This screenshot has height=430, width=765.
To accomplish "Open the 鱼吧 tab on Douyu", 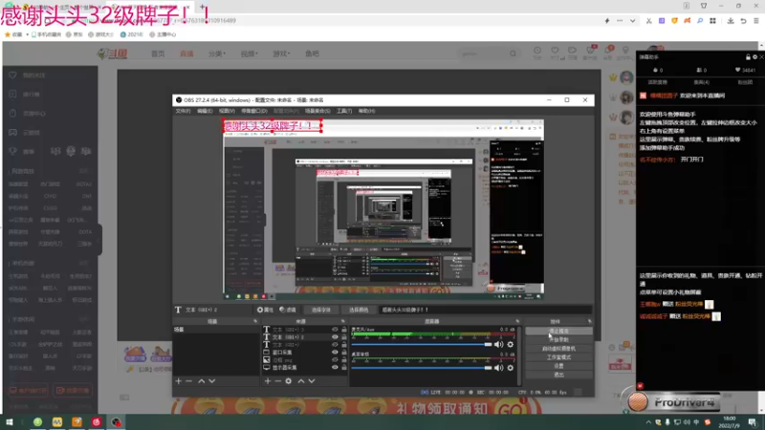I will tap(312, 54).
